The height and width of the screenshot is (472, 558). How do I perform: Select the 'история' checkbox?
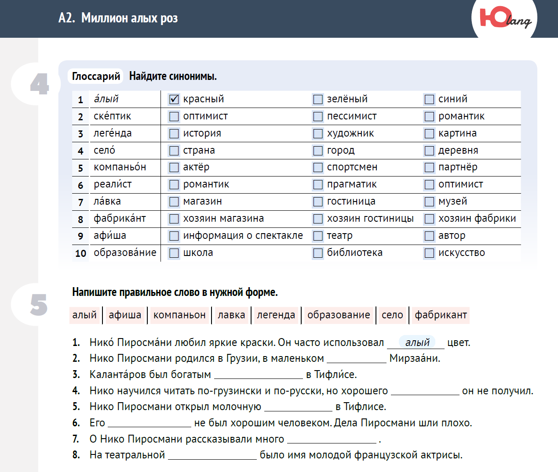[174, 133]
